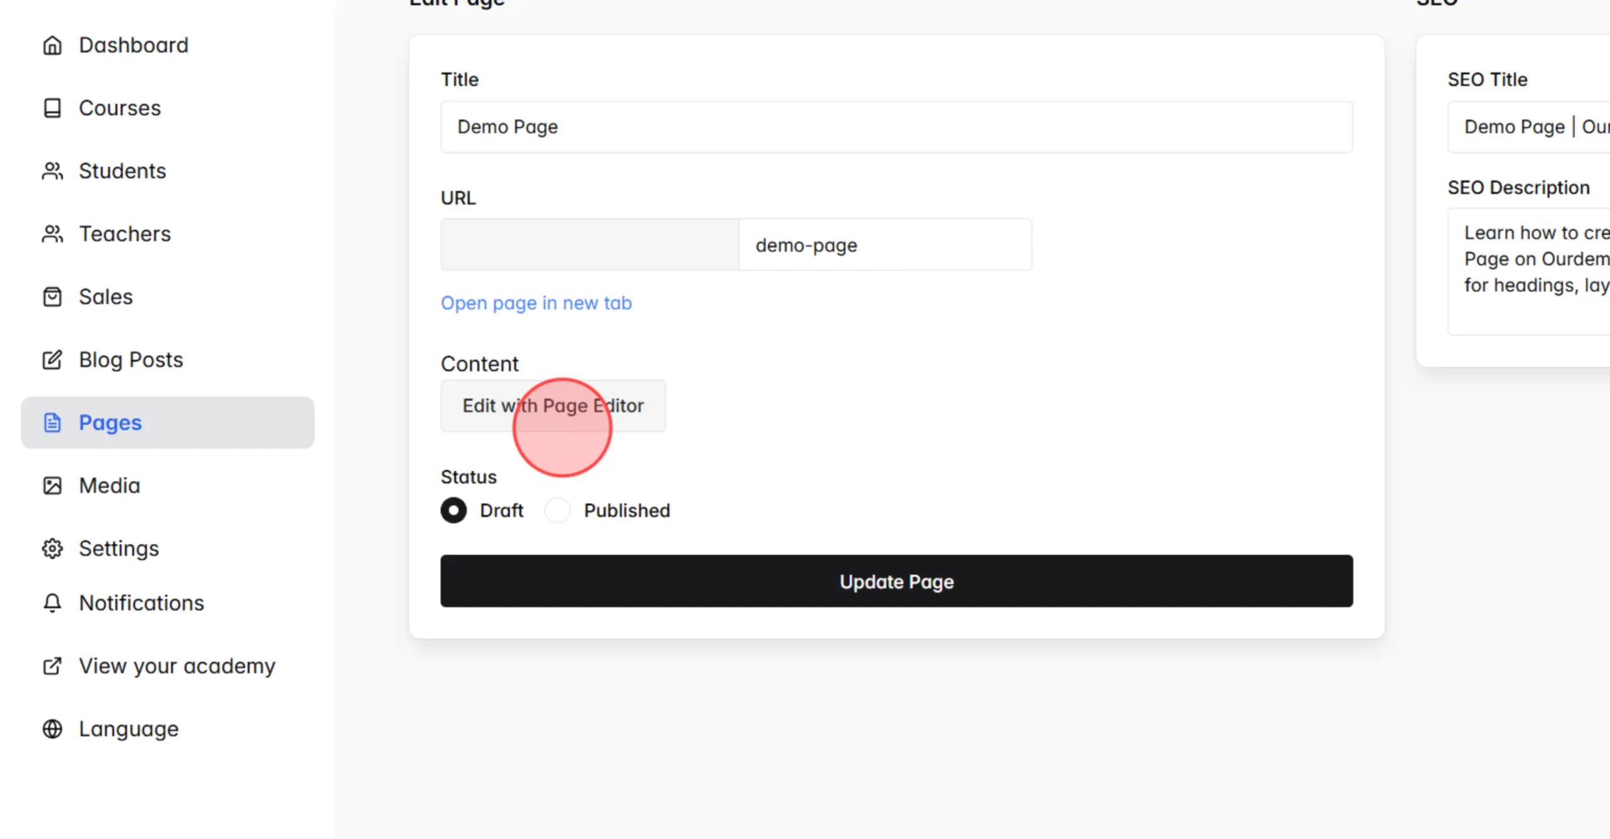Click the Teachers people icon
Viewport: 1610px width, 839px height.
point(52,234)
